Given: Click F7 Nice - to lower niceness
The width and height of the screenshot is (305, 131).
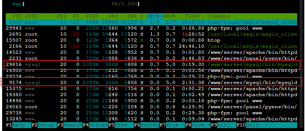Looking at the screenshot, I should coord(172,125).
